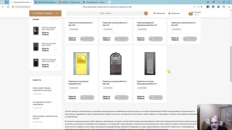Switch to fourth km-alexandria.ru tab
Image resolution: width=232 pixels, height=130 pixels.
(x=94, y=2)
